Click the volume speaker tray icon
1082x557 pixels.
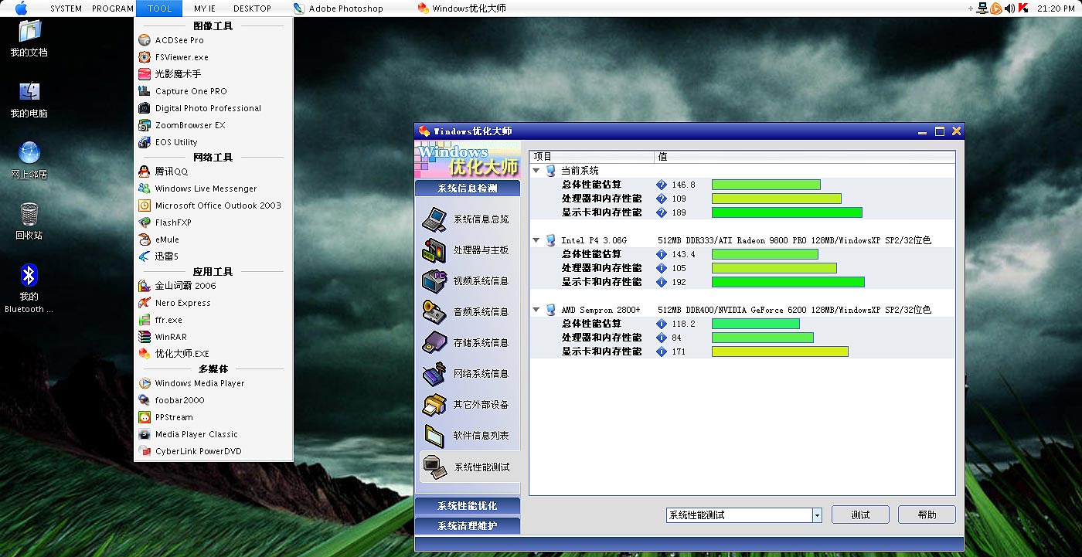[1009, 8]
